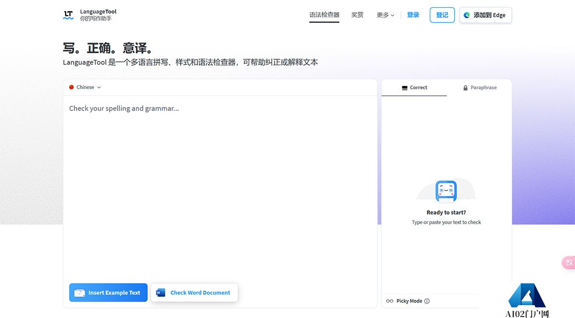Open the Chinese language dropdown
575x318 pixels.
85,87
